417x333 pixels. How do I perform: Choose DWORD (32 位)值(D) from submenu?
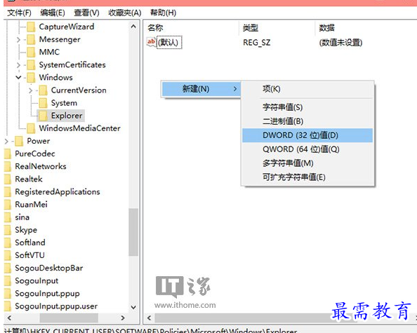[x=307, y=135]
